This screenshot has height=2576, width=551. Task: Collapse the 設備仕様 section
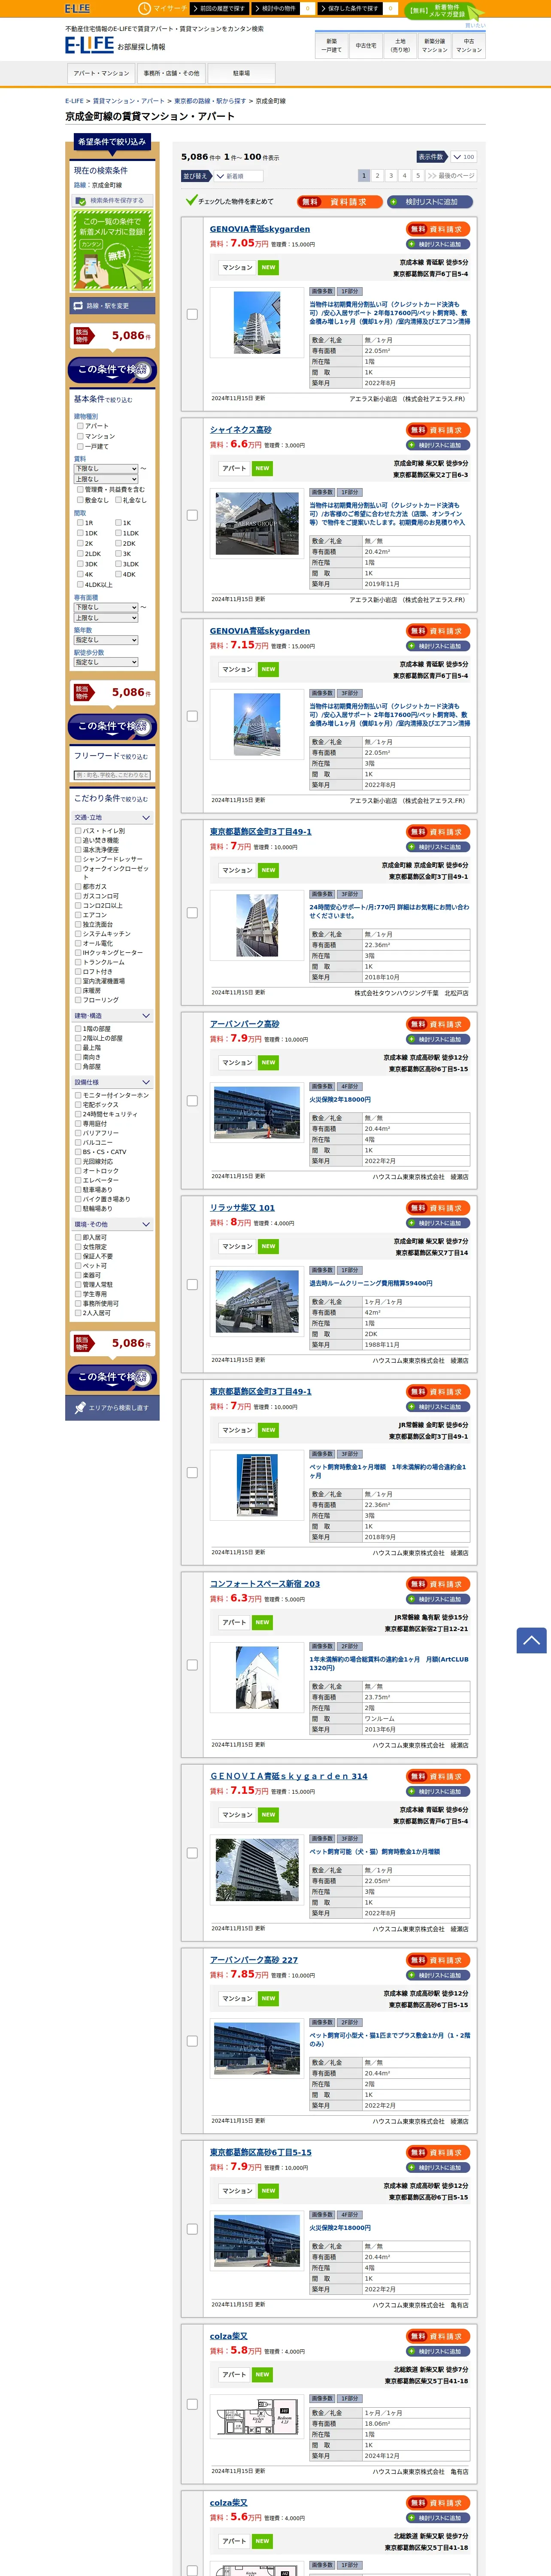(x=112, y=1082)
